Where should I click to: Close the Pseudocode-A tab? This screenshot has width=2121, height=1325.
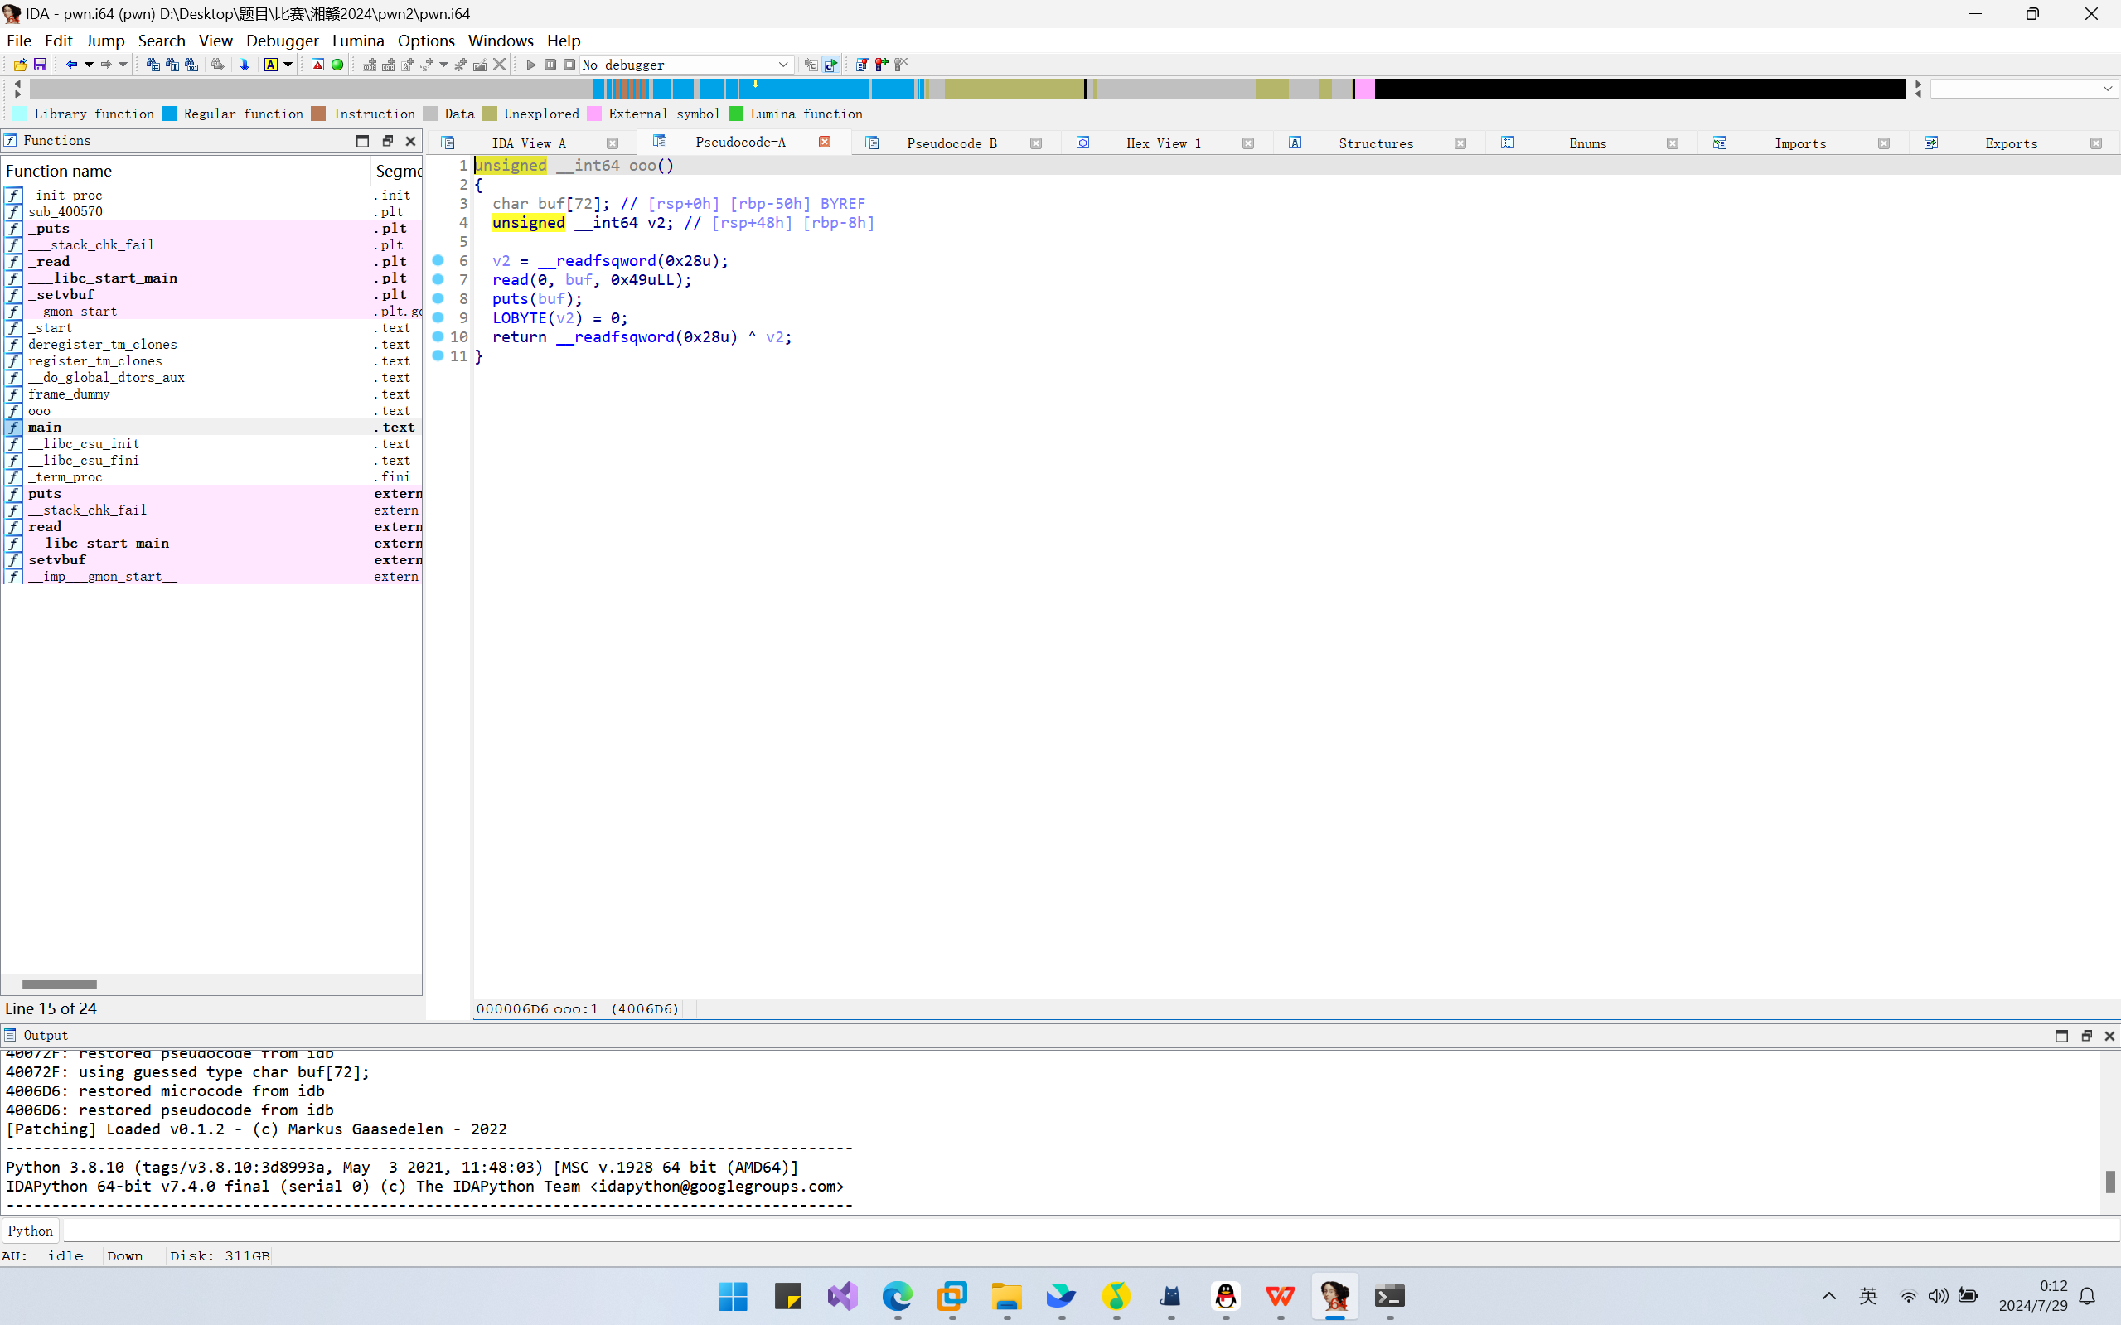pyautogui.click(x=825, y=142)
